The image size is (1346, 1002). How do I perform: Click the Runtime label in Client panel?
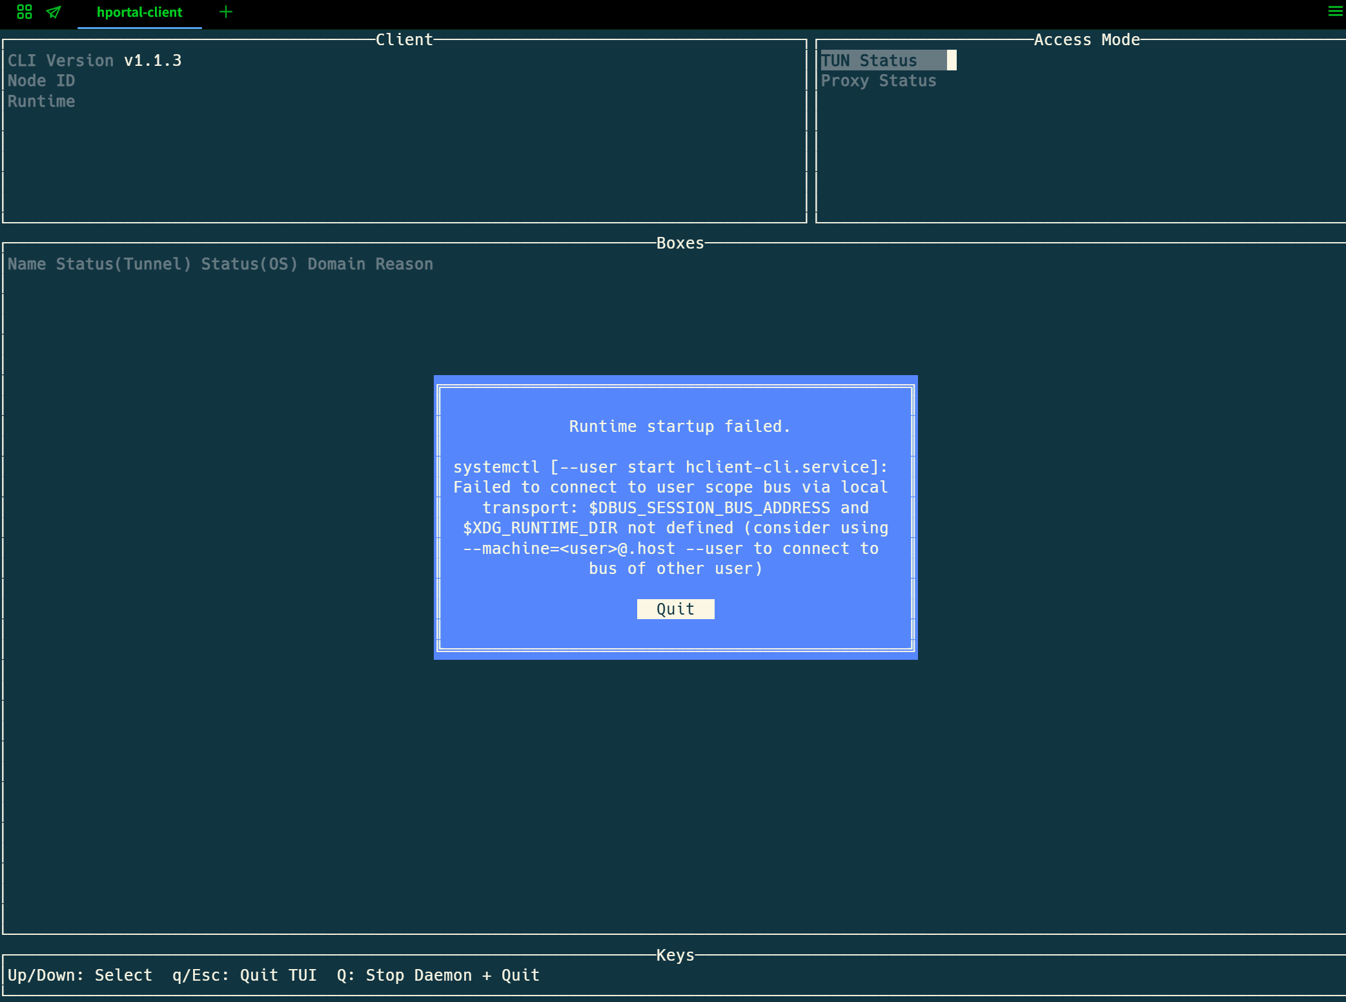pos(41,101)
